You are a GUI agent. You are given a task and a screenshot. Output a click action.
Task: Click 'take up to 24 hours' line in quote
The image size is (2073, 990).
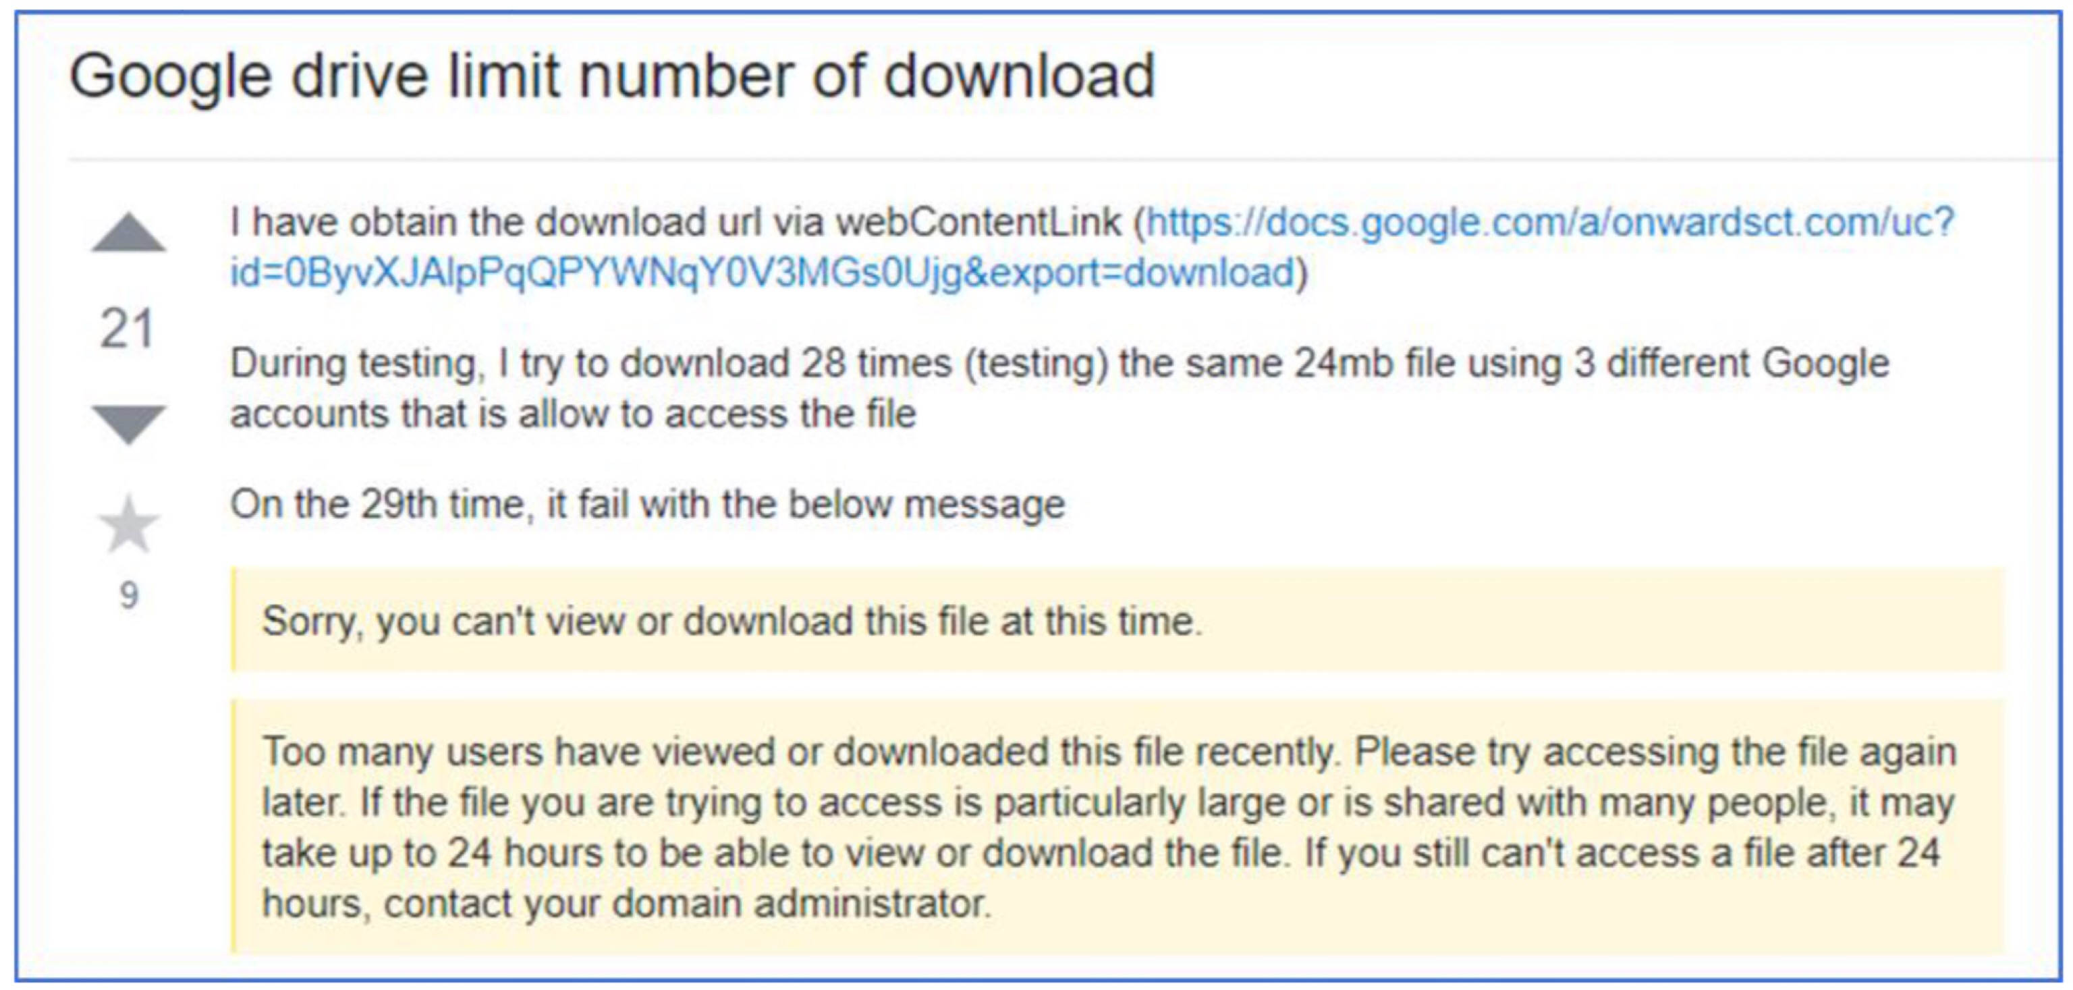(x=1101, y=853)
